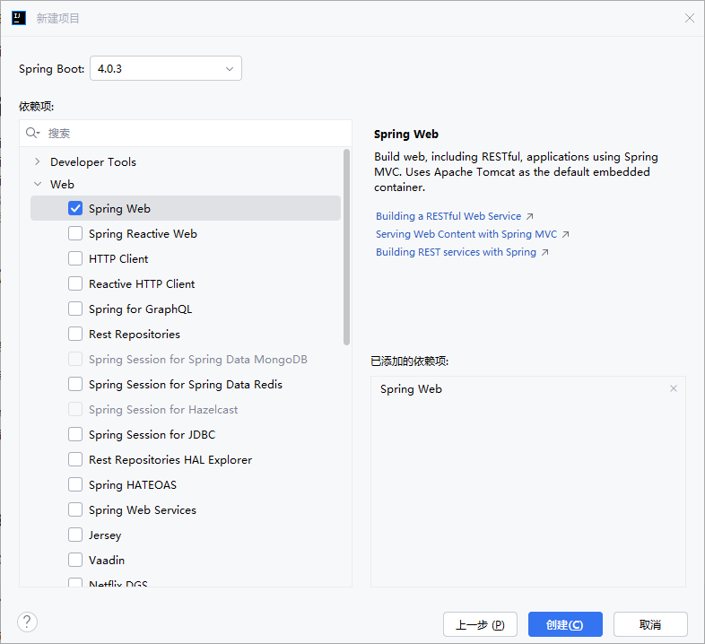Tick Spring Session for JDBC checkbox

(75, 434)
